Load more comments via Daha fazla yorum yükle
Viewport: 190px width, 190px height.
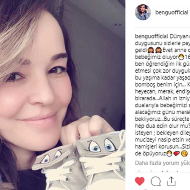(x=163, y=163)
